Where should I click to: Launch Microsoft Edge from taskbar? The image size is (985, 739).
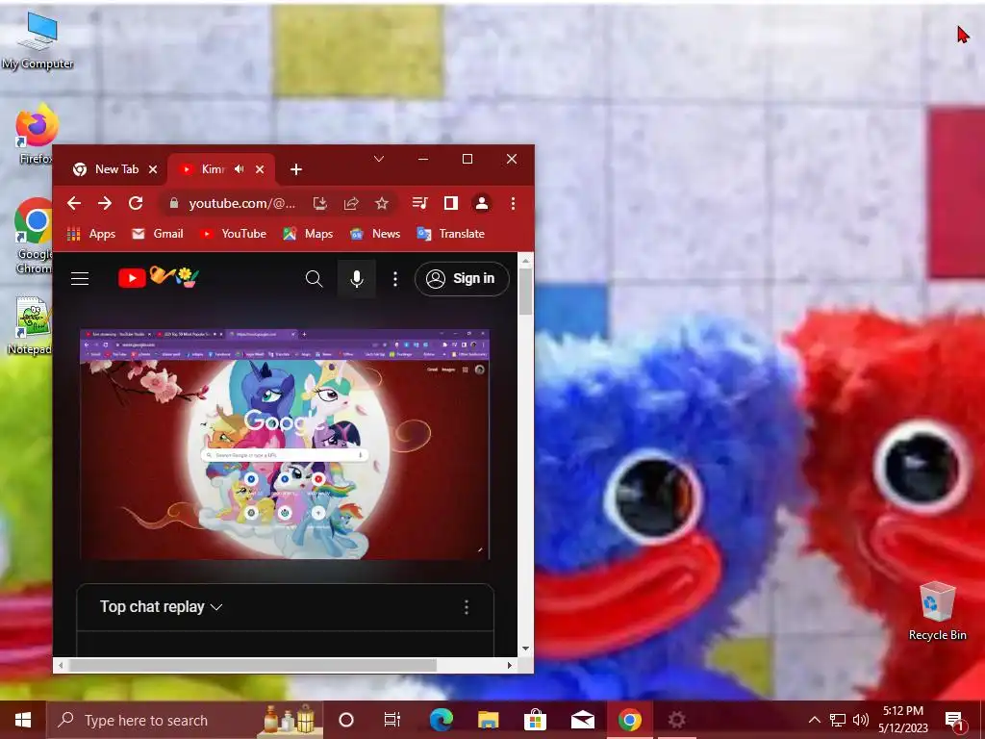(x=441, y=720)
